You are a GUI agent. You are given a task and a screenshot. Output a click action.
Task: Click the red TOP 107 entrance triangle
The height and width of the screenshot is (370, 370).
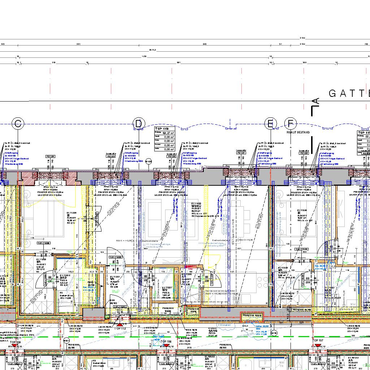[318, 345]
